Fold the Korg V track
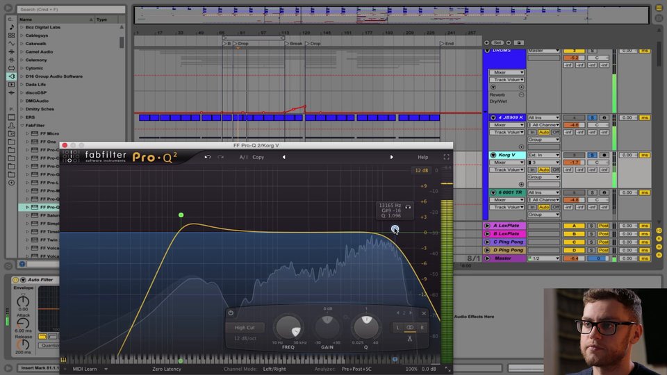 point(493,155)
